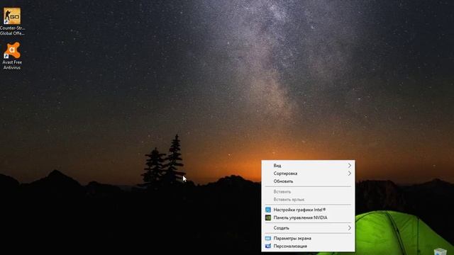
Task: Open Настройки графики Intel
Action: 308,210
